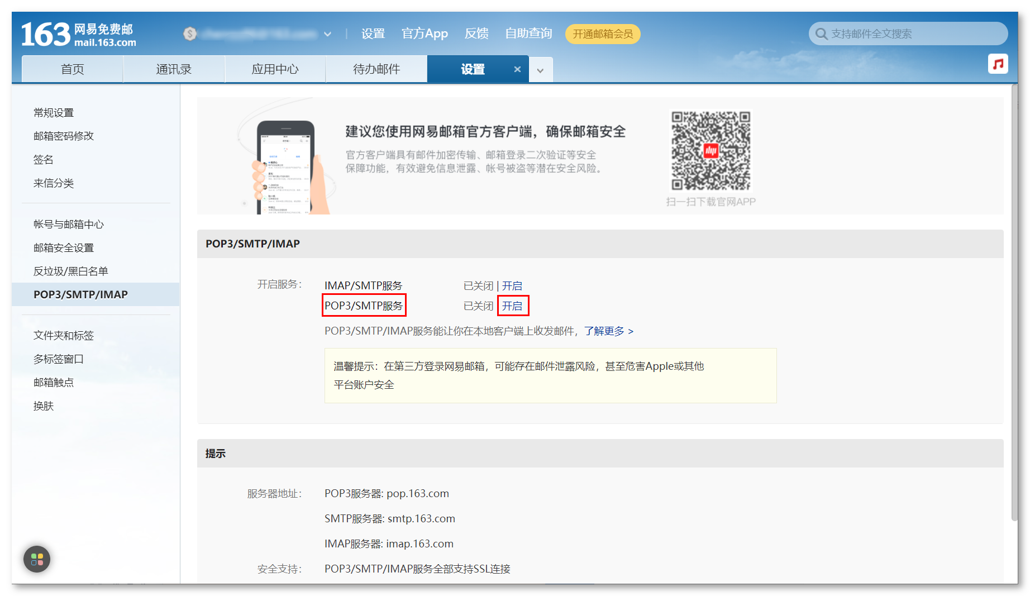
Task: Focus the 支持邮件全文搜索 search box
Action: coord(908,34)
